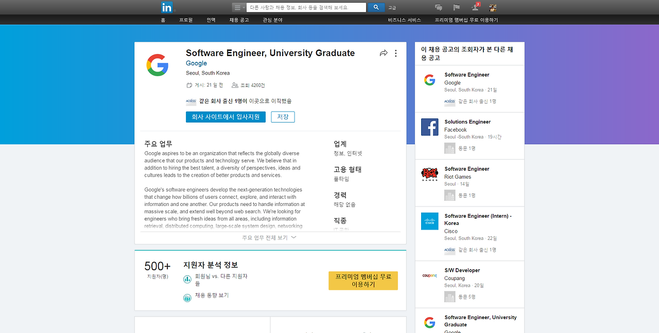Click the Cisco logo beside the intern posting
Image resolution: width=659 pixels, height=333 pixels.
429,221
